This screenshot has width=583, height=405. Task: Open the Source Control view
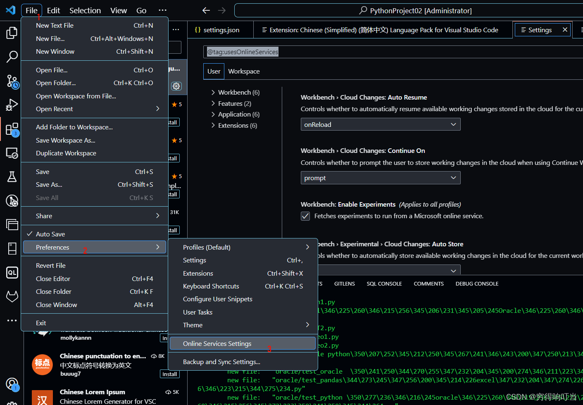click(x=11, y=82)
